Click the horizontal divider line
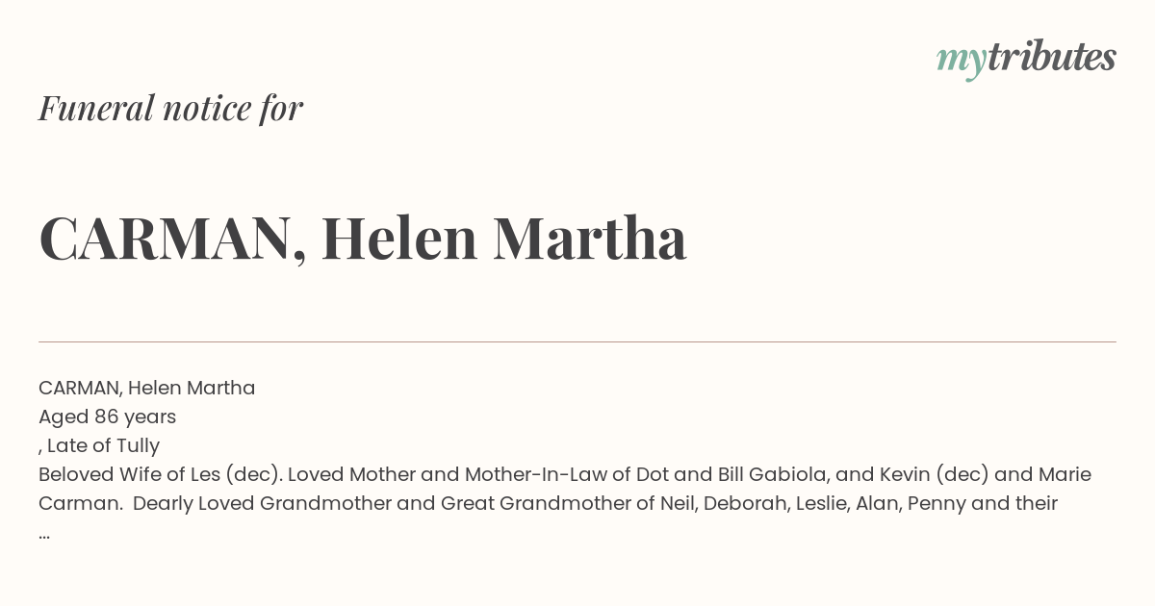 577,341
